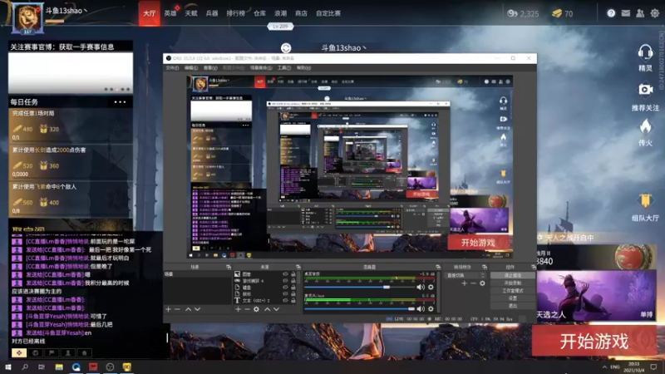Remove scene transition with minus icon
This screenshot has height=374, width=665.
473,283
